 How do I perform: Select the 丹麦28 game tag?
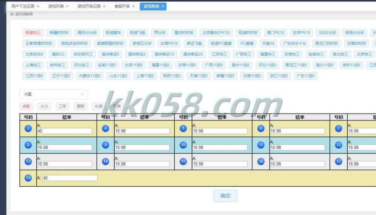[268, 43]
